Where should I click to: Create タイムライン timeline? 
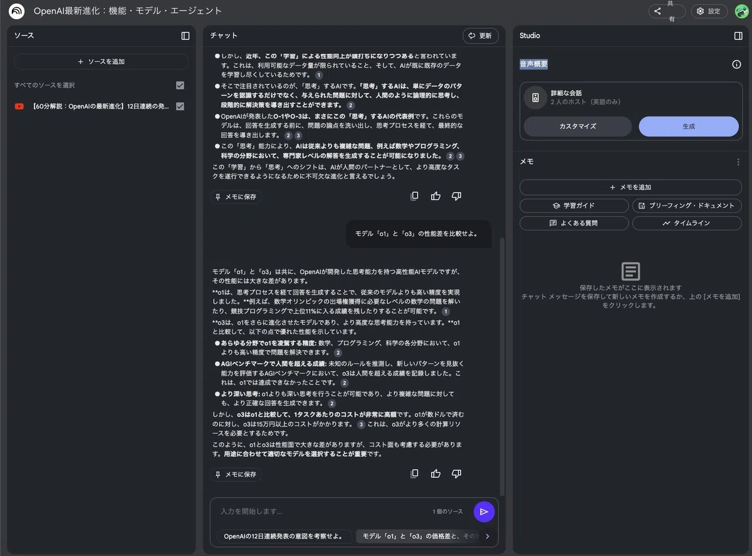[x=687, y=223]
